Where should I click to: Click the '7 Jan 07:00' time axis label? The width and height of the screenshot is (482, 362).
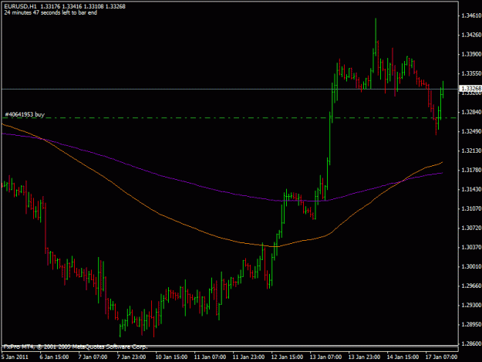coord(93,357)
